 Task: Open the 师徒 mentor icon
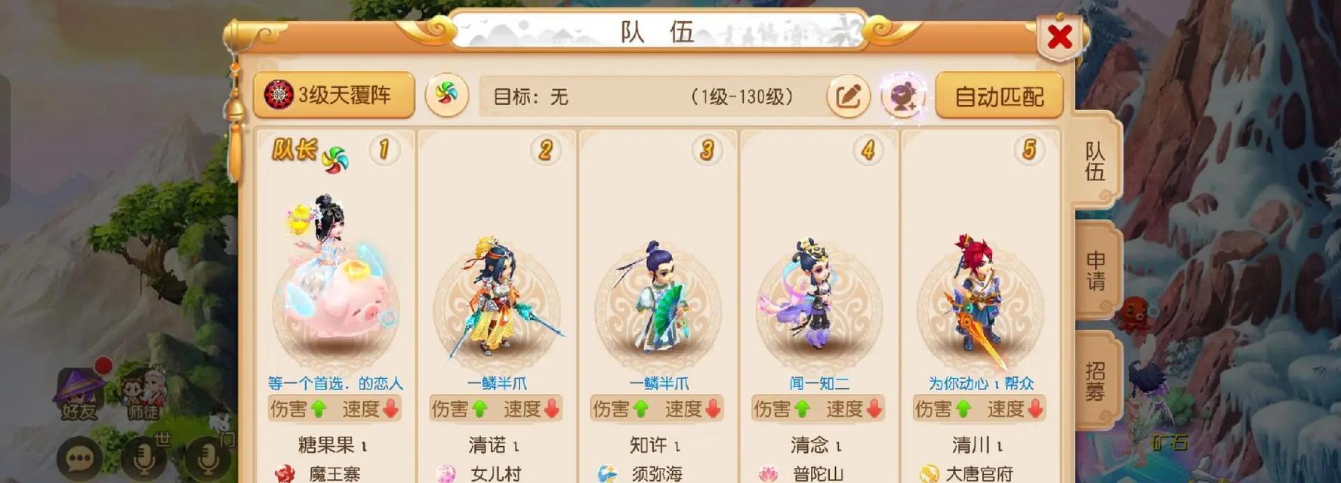[143, 394]
